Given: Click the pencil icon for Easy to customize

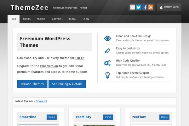Looking at the screenshot, I should (x=107, y=51).
